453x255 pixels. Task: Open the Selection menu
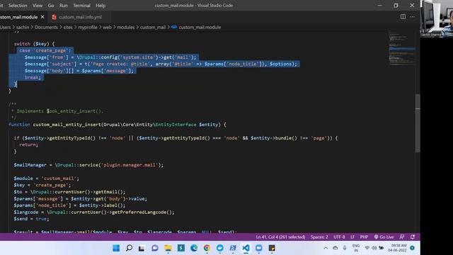[18, 6]
